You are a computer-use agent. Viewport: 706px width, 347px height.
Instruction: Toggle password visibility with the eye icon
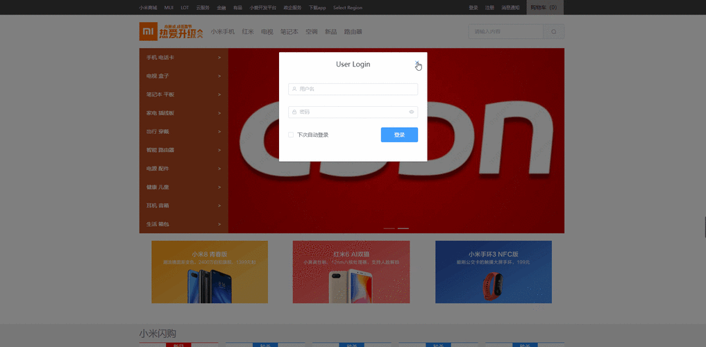coord(411,112)
